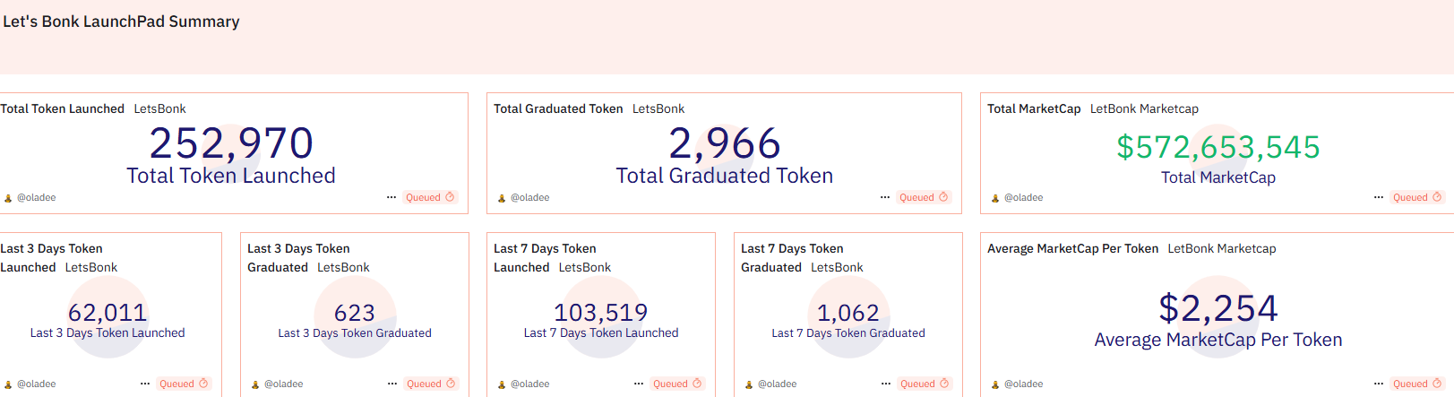Open three-dots menu on Total Token Launched card
Screen dimensions: 1454x397
pos(391,197)
